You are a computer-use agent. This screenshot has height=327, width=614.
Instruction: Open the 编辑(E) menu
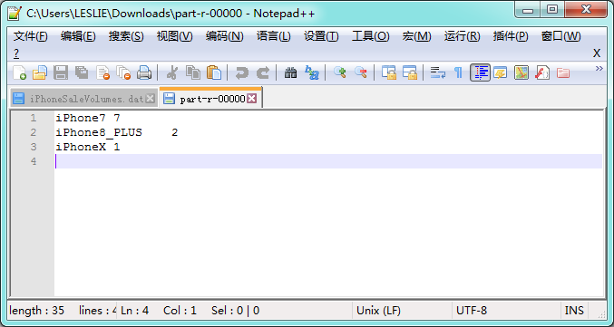78,37
